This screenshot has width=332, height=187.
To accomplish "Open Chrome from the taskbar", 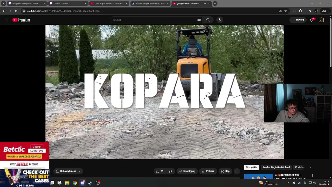I will pyautogui.click(x=75, y=183).
